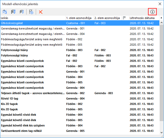Select Kis 2D tagok row for Födém - 002
Image resolution: width=164 pixels, height=138 pixels.
[x=80, y=104]
